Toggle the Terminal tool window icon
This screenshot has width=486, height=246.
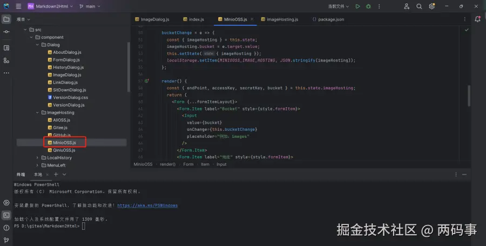[6, 215]
